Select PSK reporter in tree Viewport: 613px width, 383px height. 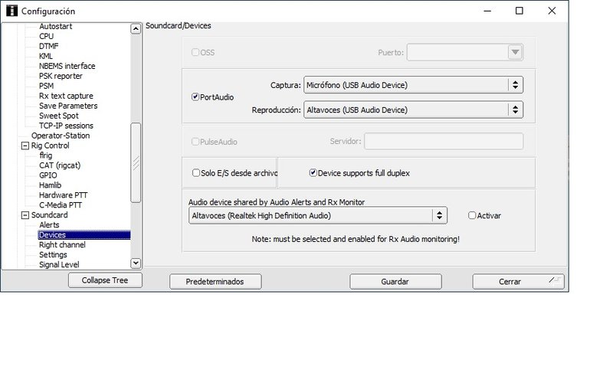point(61,76)
